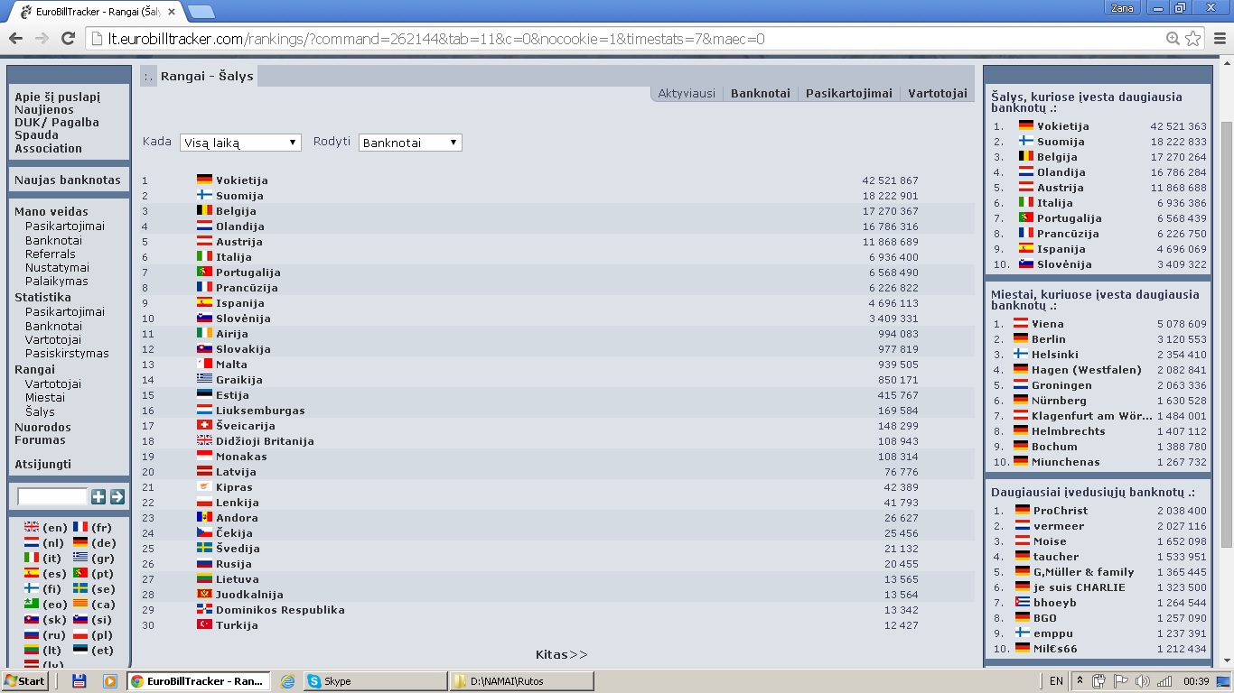Click the plus icon beside the search box
This screenshot has height=693, width=1234.
[98, 497]
